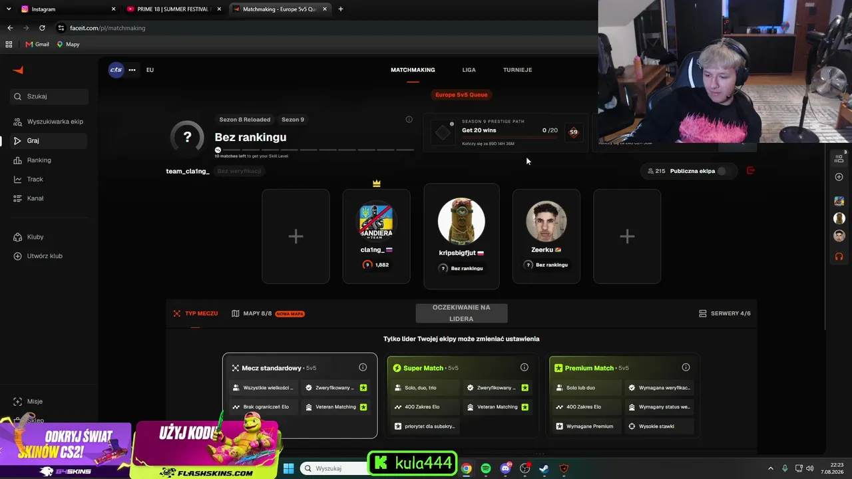Click the info icon on Mecz standardowy
This screenshot has width=852, height=479.
pyautogui.click(x=363, y=367)
